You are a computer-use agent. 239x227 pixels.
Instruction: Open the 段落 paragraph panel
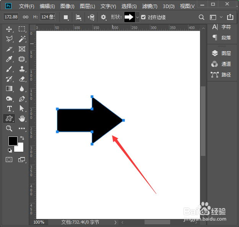[222, 37]
